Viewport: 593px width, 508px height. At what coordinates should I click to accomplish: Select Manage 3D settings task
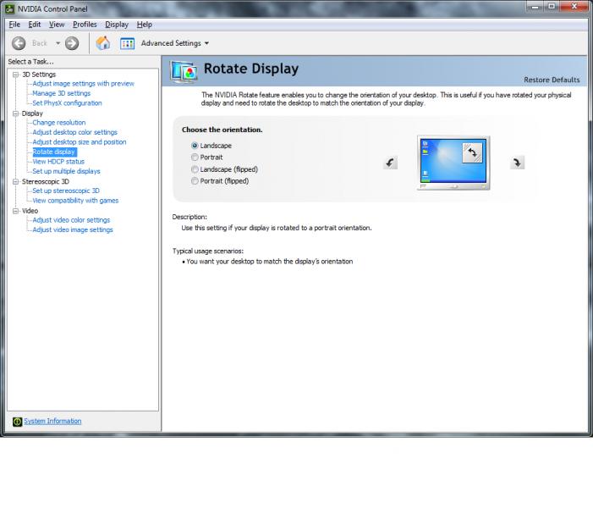[61, 93]
